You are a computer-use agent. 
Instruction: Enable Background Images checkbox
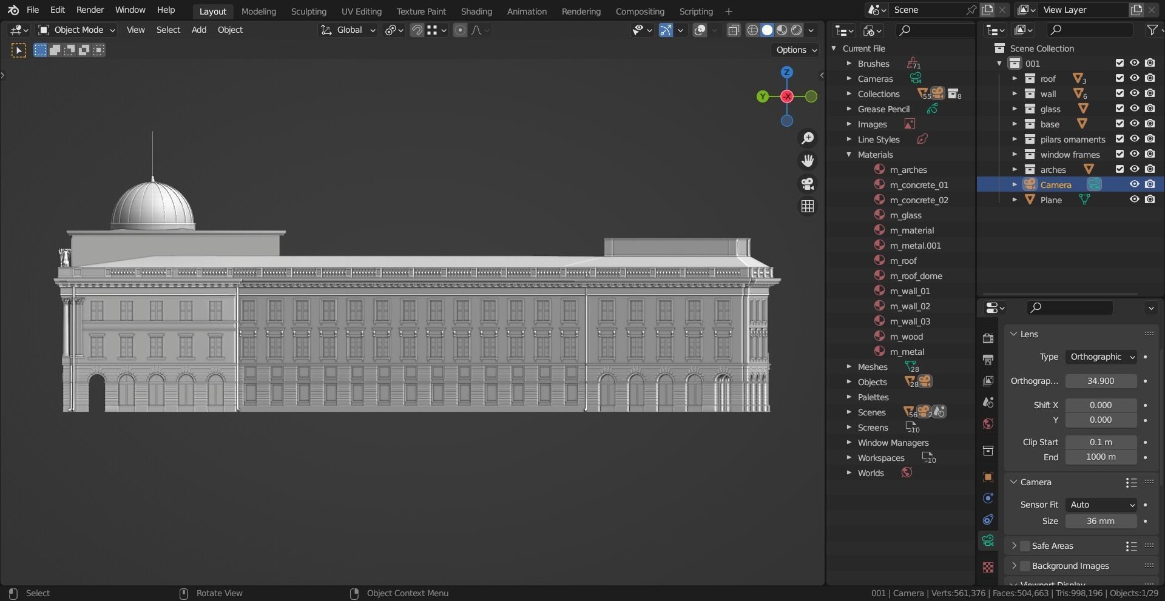click(x=1025, y=566)
